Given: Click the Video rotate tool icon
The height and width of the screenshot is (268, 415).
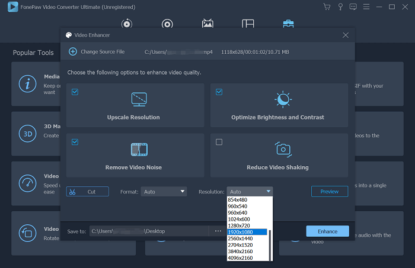Looking at the screenshot, I should tap(27, 233).
